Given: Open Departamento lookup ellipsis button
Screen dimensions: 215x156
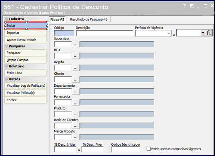Looking at the screenshot, I should pyautogui.click(x=76, y=92).
